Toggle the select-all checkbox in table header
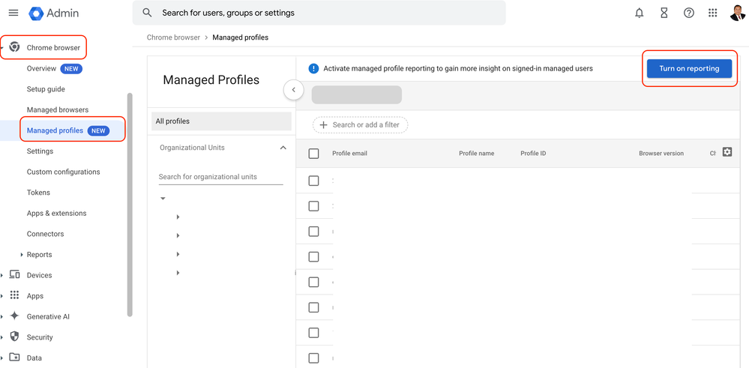 coord(313,154)
